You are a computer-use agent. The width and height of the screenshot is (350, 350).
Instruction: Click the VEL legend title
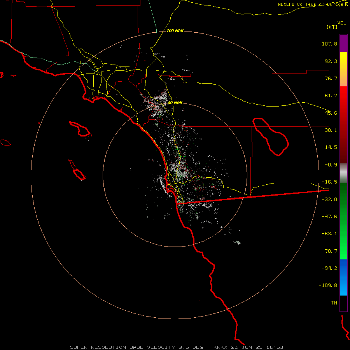click(x=341, y=23)
